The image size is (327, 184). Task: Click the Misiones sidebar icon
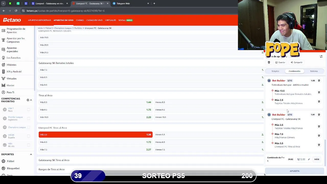(x=3, y=65)
